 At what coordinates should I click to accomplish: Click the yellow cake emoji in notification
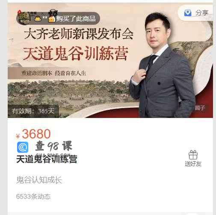click(38, 19)
